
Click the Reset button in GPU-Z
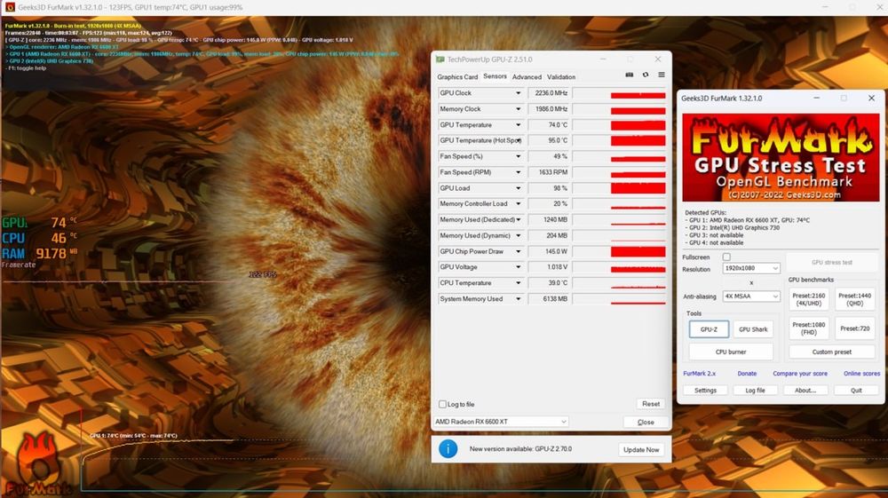click(x=651, y=404)
